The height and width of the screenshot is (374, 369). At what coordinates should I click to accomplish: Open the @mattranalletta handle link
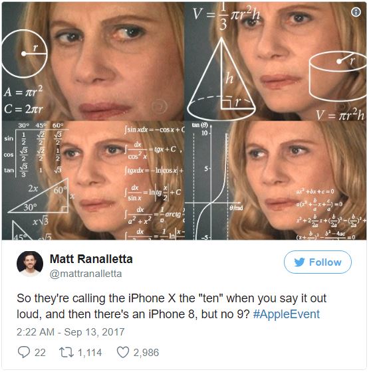click(86, 274)
